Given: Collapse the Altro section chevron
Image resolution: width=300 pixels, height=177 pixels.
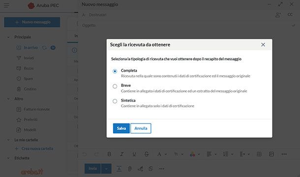Looking at the screenshot, I should click(8, 99).
